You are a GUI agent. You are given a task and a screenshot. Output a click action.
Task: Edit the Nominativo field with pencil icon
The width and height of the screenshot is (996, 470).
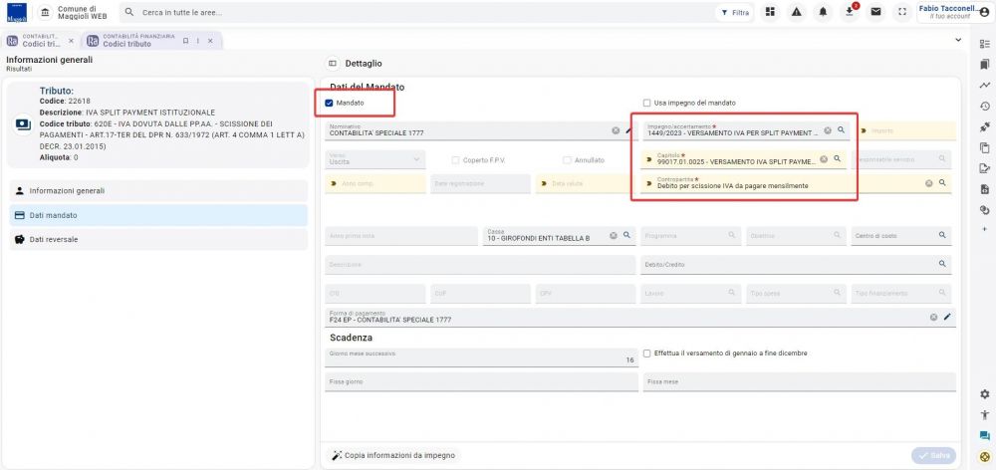pyautogui.click(x=629, y=130)
